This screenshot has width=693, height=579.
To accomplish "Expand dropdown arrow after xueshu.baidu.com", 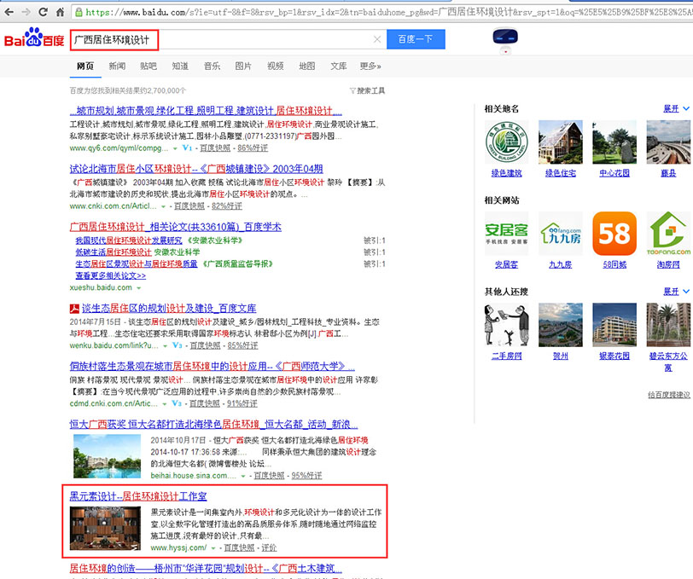I will pyautogui.click(x=139, y=288).
